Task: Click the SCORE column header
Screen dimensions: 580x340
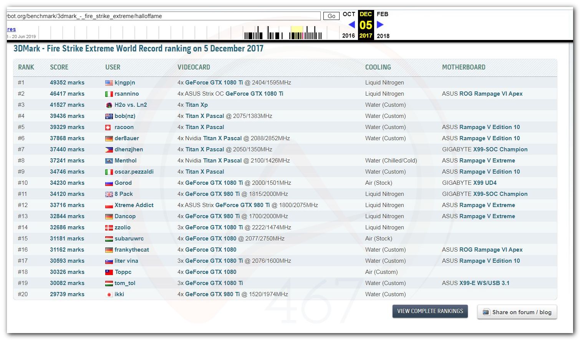Action: click(59, 67)
